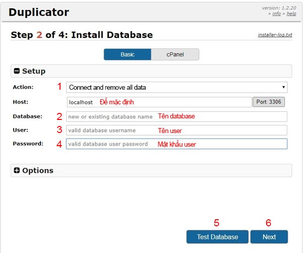The height and width of the screenshot is (253, 303).
Task: Click the Database: label
Action: point(27,116)
